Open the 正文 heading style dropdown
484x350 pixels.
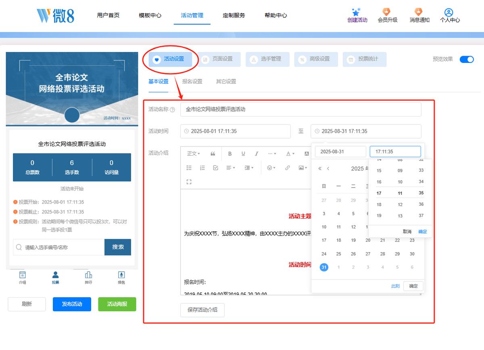point(194,154)
